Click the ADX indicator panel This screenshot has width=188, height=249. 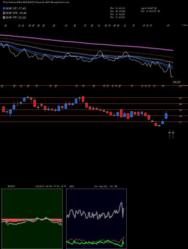[96, 219]
